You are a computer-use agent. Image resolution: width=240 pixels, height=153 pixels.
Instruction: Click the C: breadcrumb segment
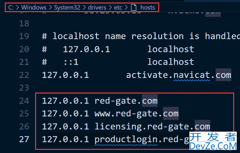(x=11, y=7)
